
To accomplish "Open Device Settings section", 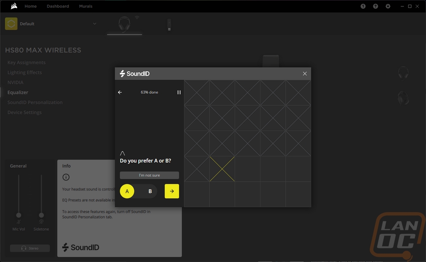I will click(24, 112).
